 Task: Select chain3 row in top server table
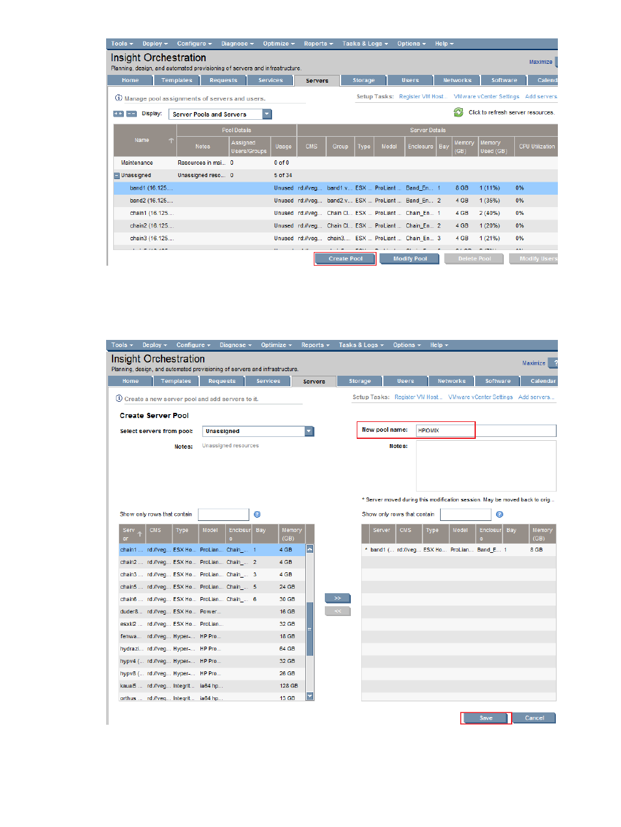[x=336, y=238]
